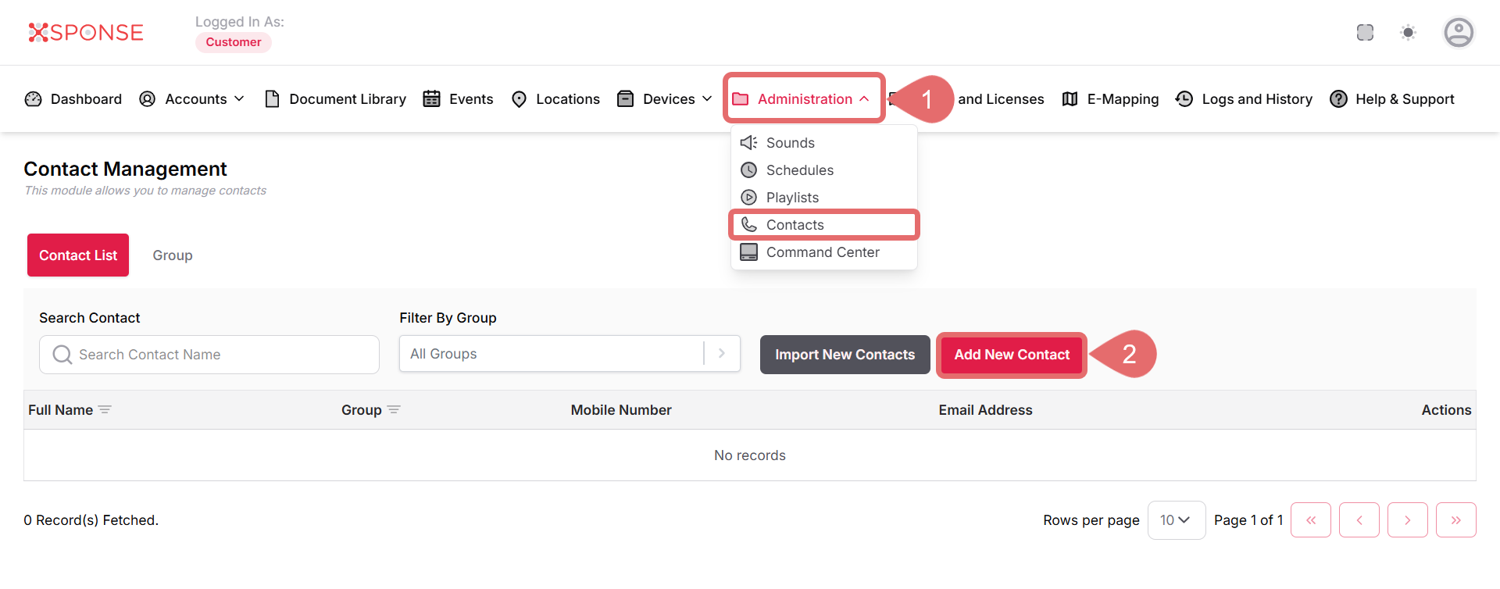The width and height of the screenshot is (1500, 589).
Task: Go to previous page arrow
Action: (x=1359, y=520)
